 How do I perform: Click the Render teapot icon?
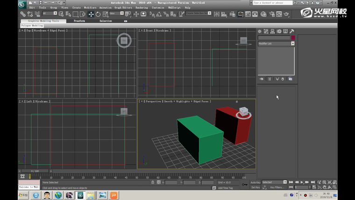tap(286, 14)
